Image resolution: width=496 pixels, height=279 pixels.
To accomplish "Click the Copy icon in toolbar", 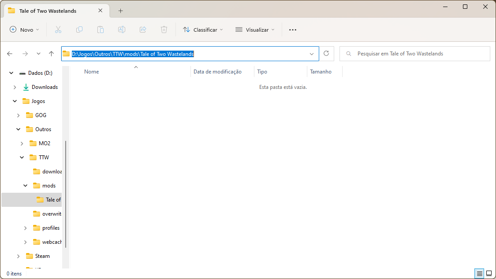I will tap(79, 29).
